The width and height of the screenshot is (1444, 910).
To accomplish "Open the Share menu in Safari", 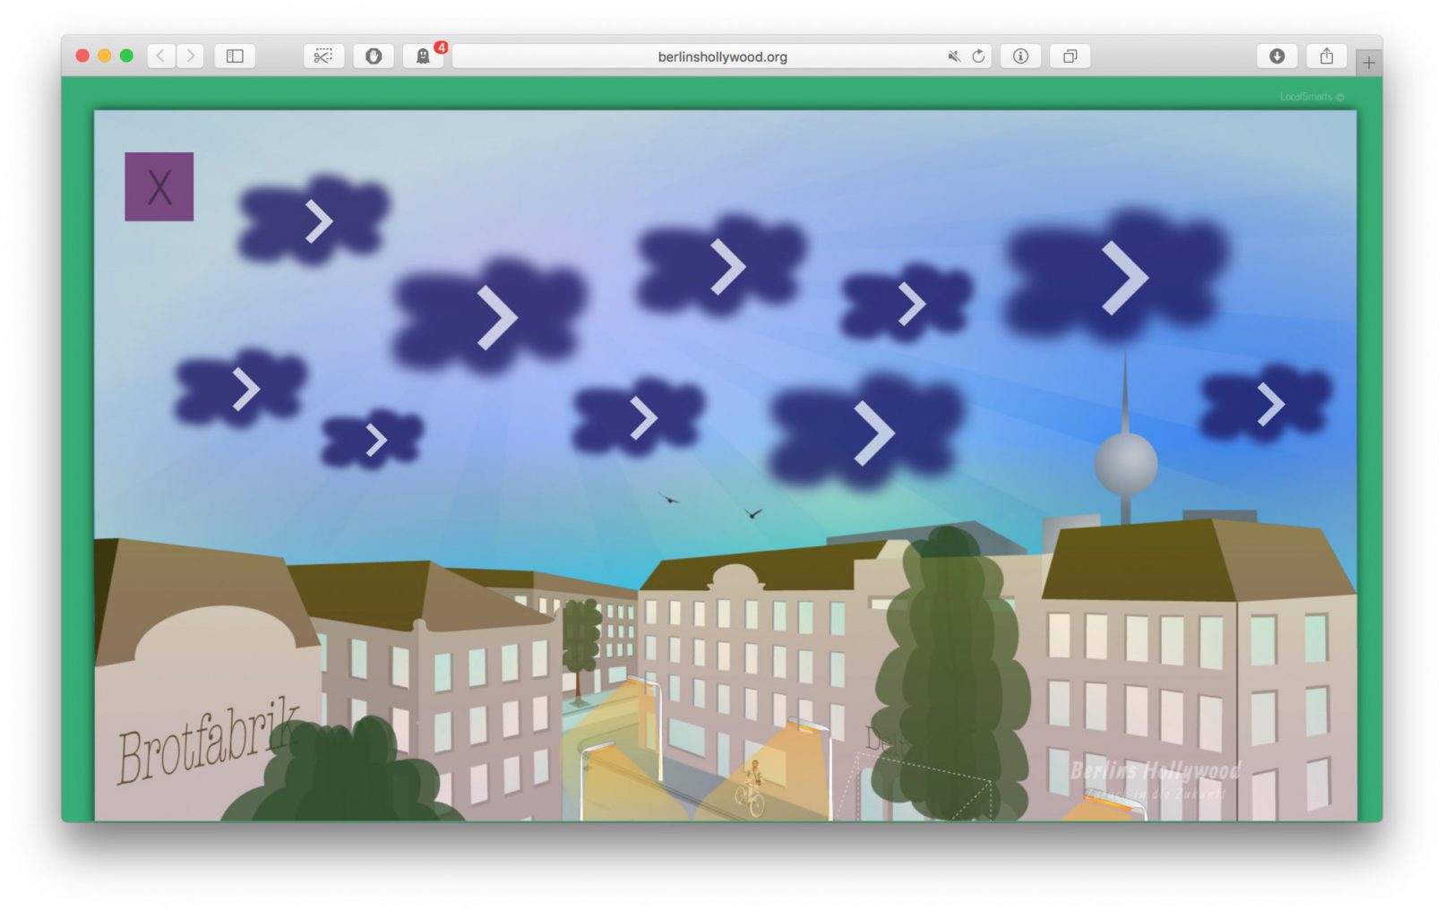I will [1326, 56].
